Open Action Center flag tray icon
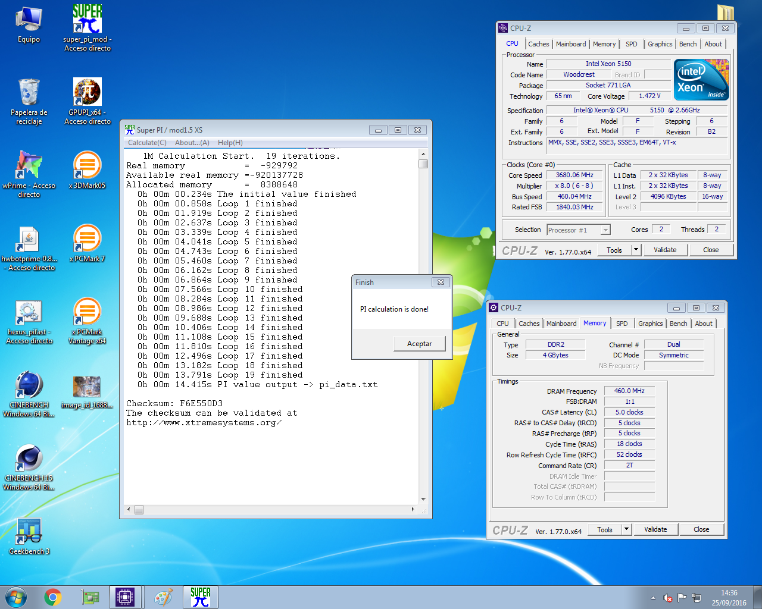762x609 pixels. click(682, 598)
